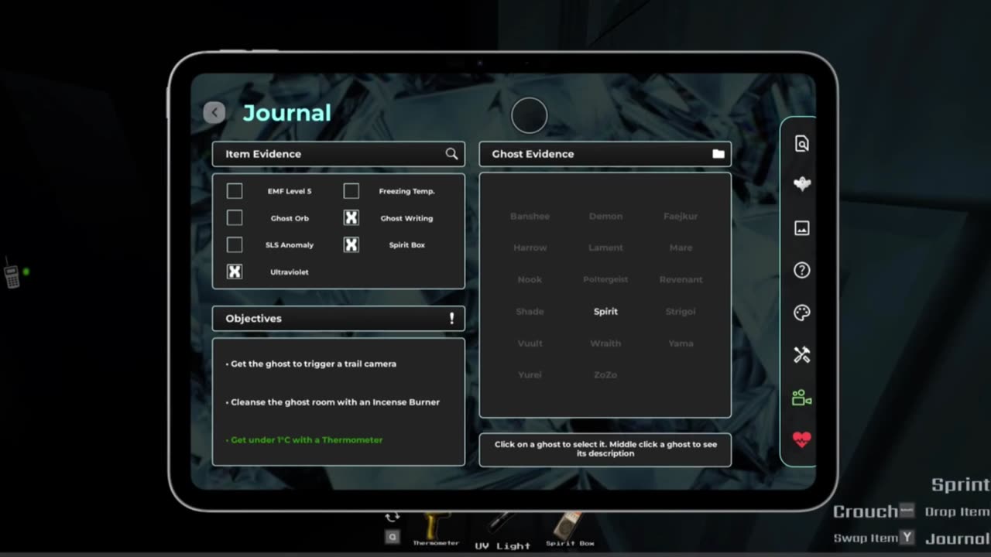The width and height of the screenshot is (991, 557).
Task: Select the Harrow ghost
Action: coord(530,248)
